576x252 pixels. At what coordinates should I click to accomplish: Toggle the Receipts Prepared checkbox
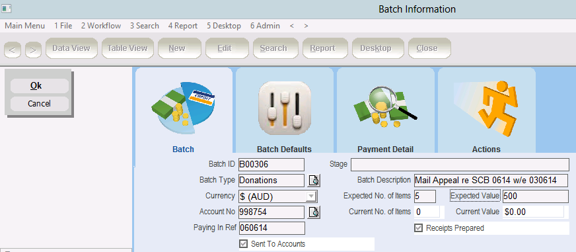(418, 228)
